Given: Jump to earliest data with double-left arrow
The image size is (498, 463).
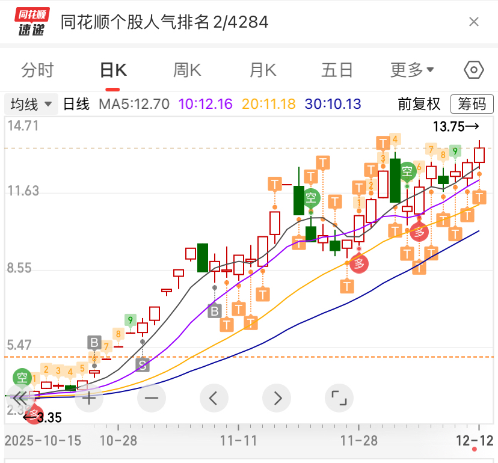Looking at the screenshot, I should click(x=20, y=398).
